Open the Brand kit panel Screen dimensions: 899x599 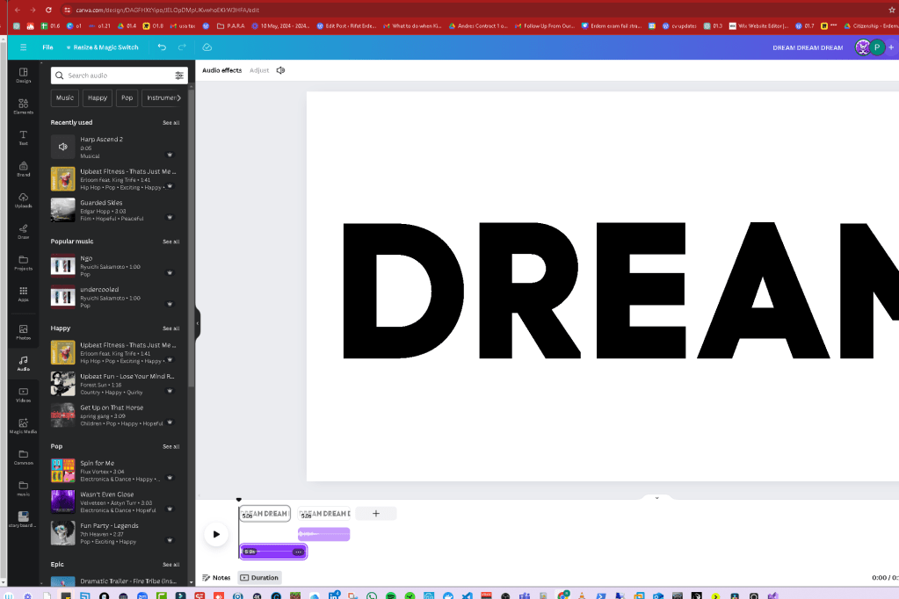[23, 169]
